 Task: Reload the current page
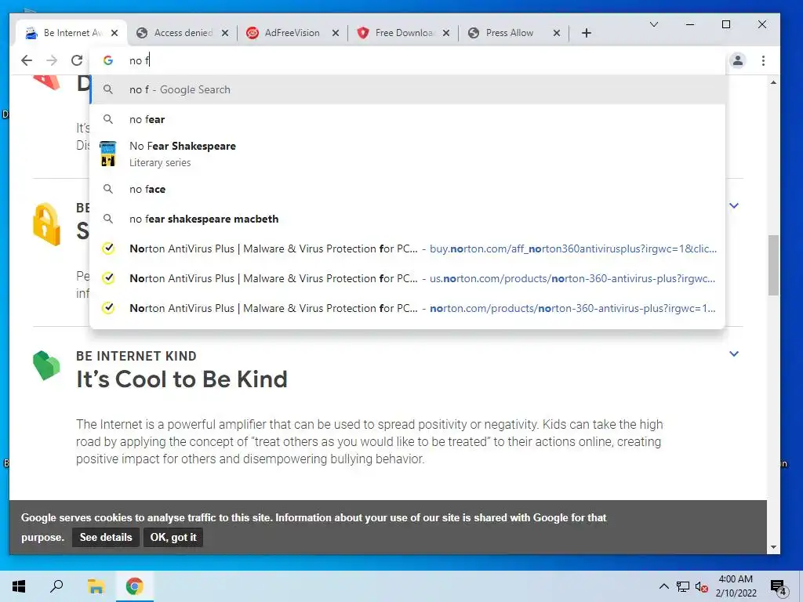(x=77, y=60)
